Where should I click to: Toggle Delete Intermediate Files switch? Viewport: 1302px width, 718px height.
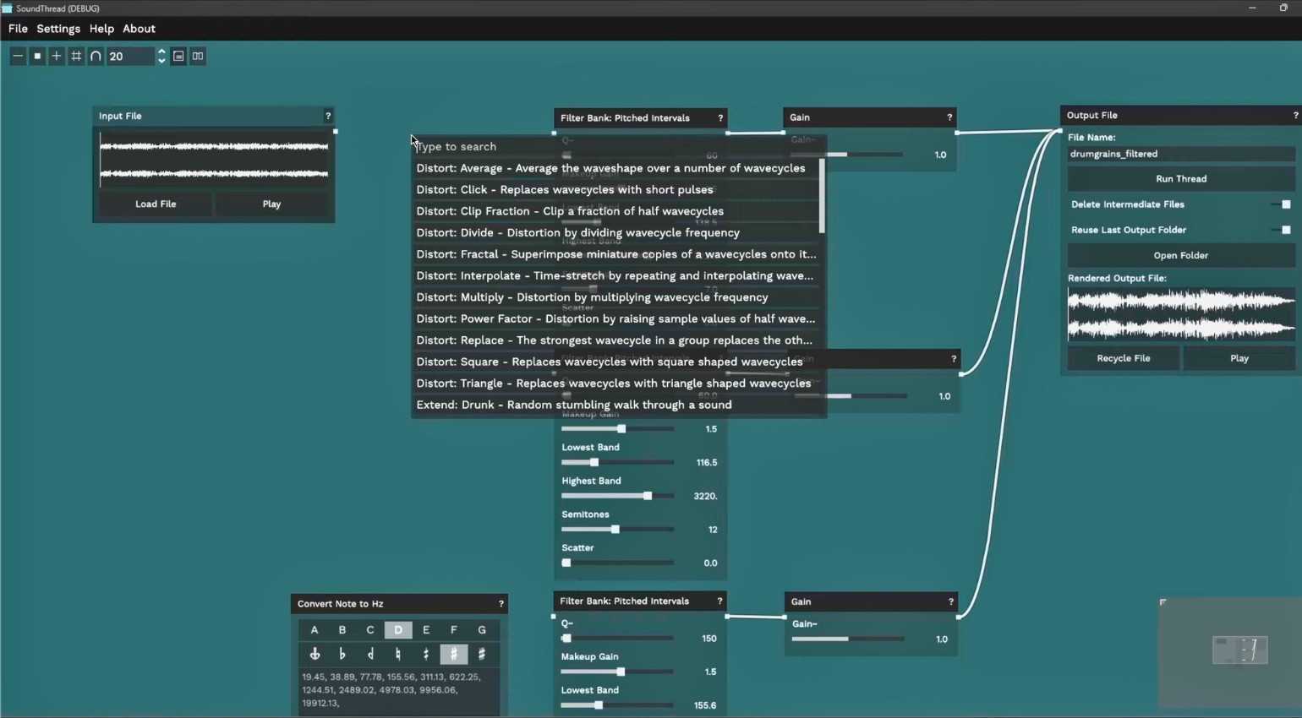point(1285,204)
